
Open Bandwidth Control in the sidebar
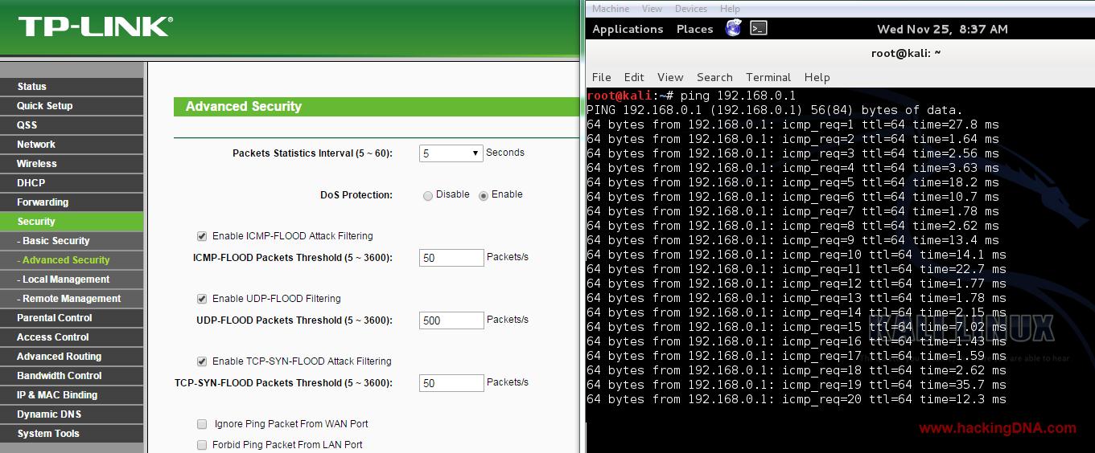[72, 376]
